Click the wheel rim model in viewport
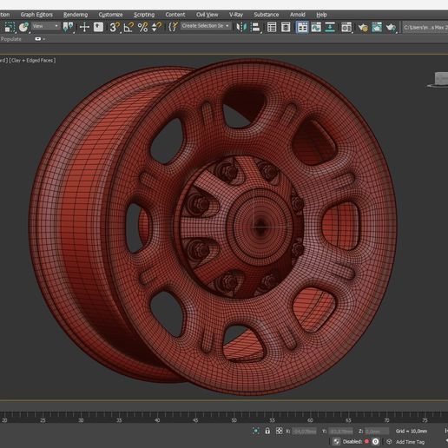 [x=213, y=227]
